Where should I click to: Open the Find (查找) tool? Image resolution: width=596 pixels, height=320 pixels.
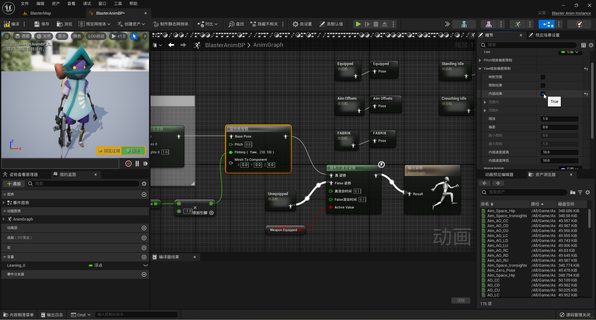[236, 24]
